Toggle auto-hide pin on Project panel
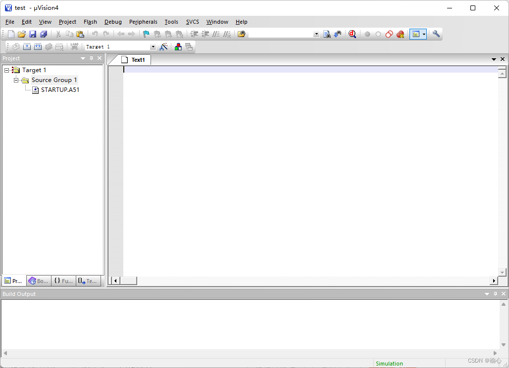The height and width of the screenshot is (368, 509). 91,58
